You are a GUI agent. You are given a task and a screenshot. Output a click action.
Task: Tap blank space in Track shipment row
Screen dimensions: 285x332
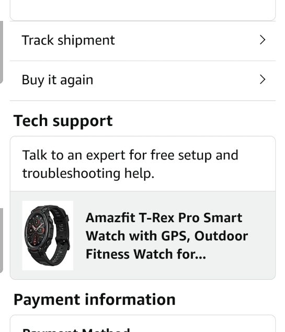pos(186,40)
